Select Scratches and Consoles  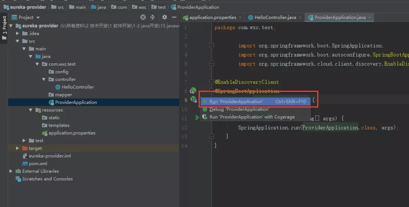[x=44, y=179]
